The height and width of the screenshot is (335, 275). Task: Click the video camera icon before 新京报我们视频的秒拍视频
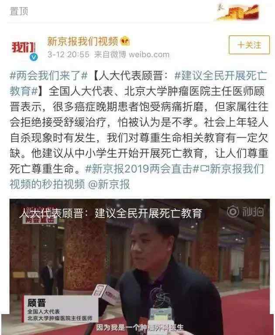pos(204,169)
